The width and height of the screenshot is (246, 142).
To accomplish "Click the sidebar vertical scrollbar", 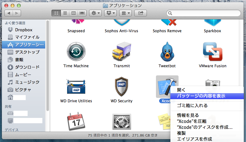I will pyautogui.click(x=48, y=66).
